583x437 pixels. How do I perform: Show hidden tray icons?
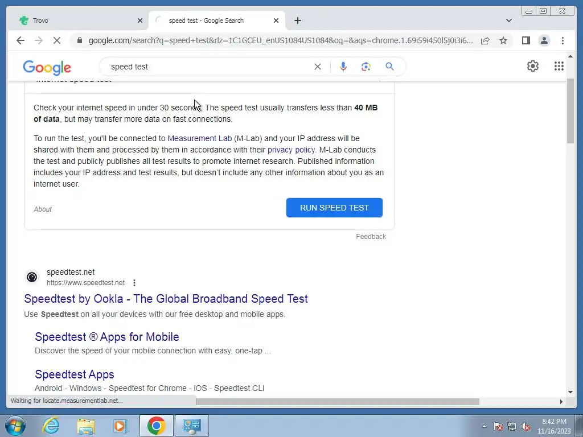pyautogui.click(x=484, y=427)
